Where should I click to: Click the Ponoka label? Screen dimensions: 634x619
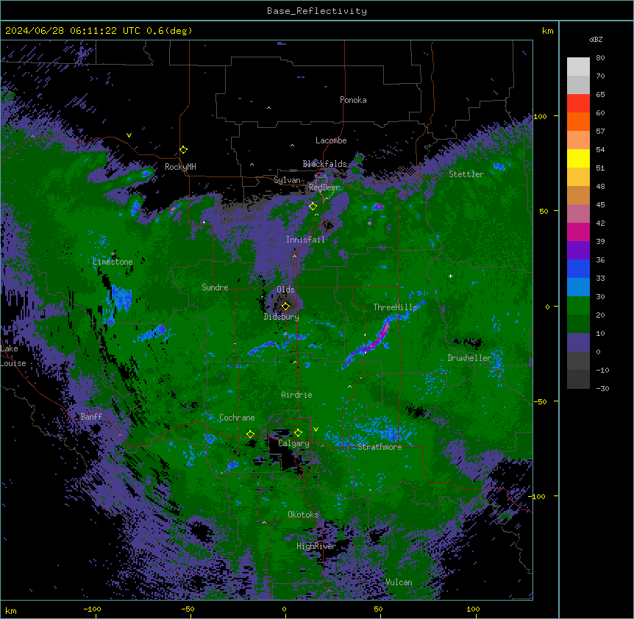coord(353,100)
